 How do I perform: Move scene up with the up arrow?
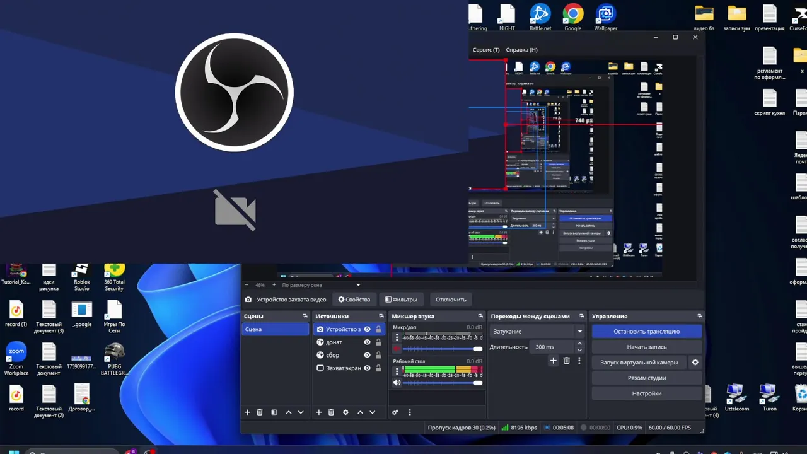coord(289,412)
